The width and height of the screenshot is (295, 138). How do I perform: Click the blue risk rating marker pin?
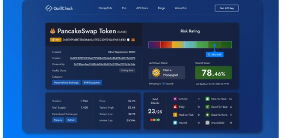(x=215, y=45)
